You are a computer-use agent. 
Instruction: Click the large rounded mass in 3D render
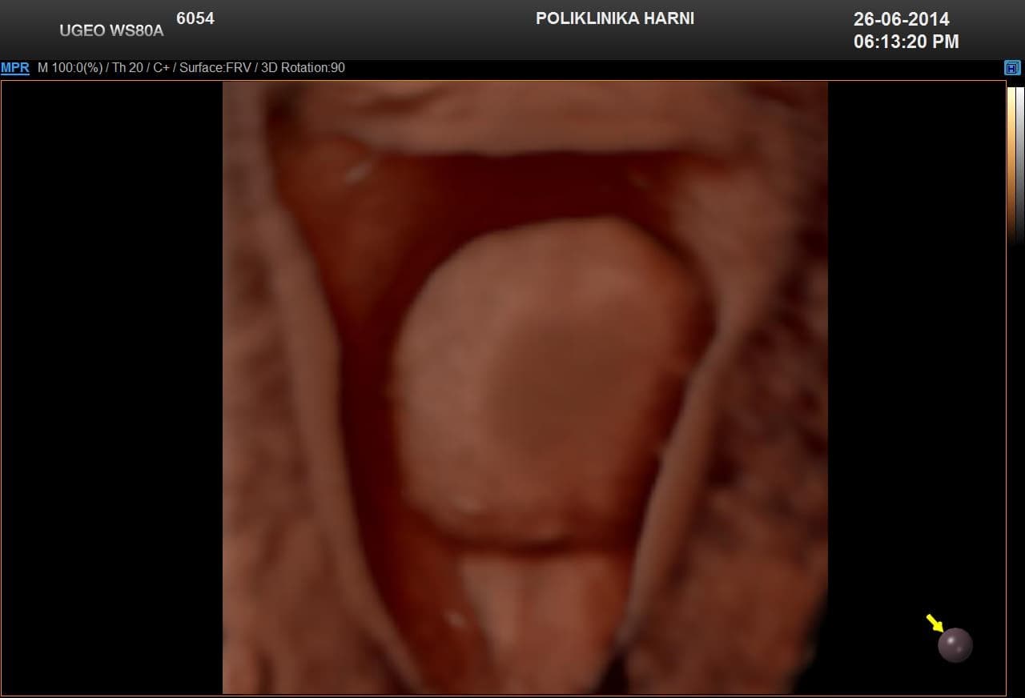click(545, 376)
